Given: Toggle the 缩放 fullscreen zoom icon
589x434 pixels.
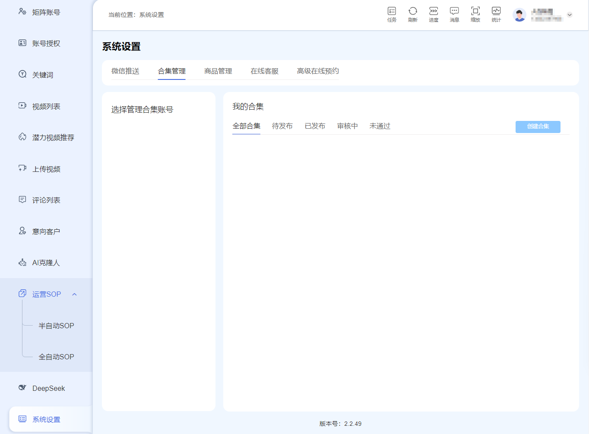Looking at the screenshot, I should 475,11.
